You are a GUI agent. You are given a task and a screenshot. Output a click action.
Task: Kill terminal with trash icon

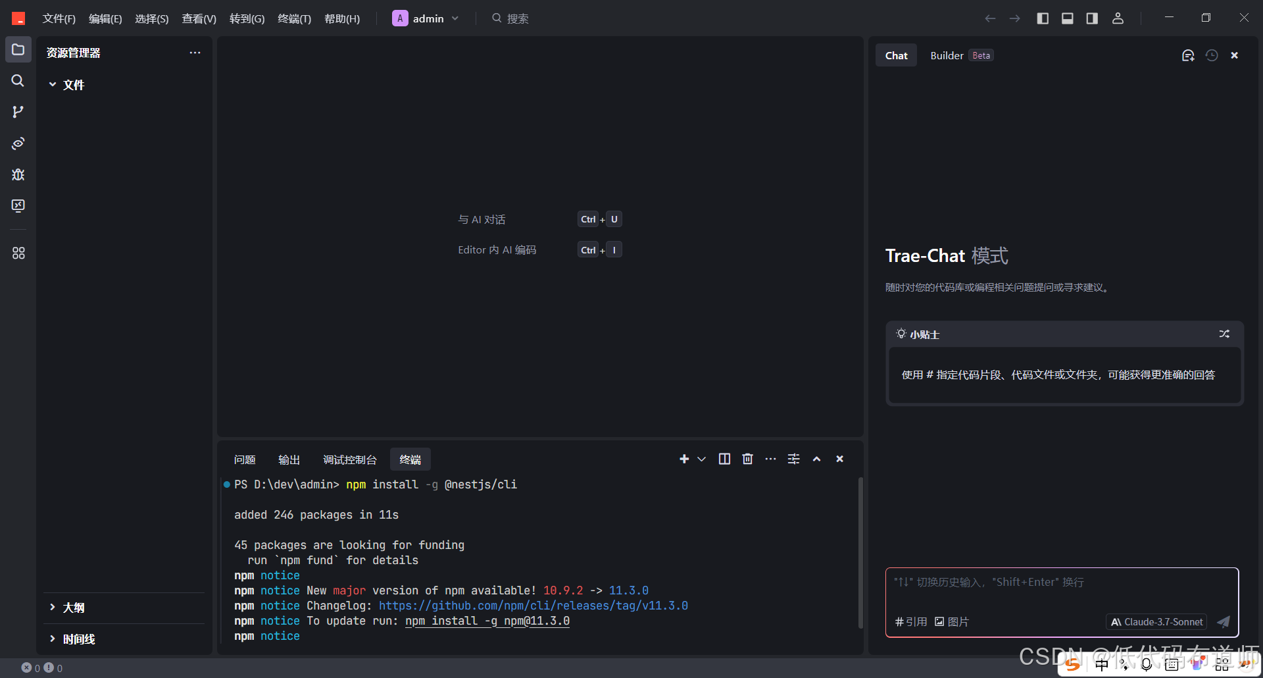coord(747,459)
